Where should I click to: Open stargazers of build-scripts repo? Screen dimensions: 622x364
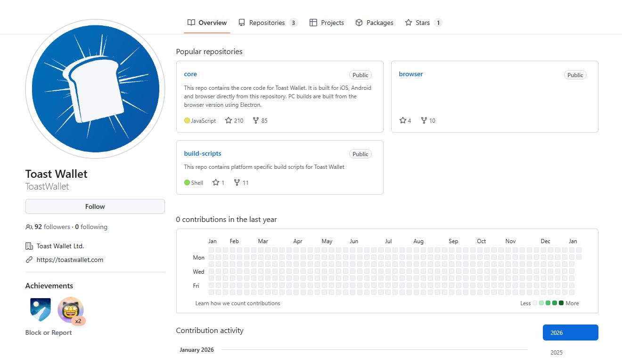(x=218, y=183)
